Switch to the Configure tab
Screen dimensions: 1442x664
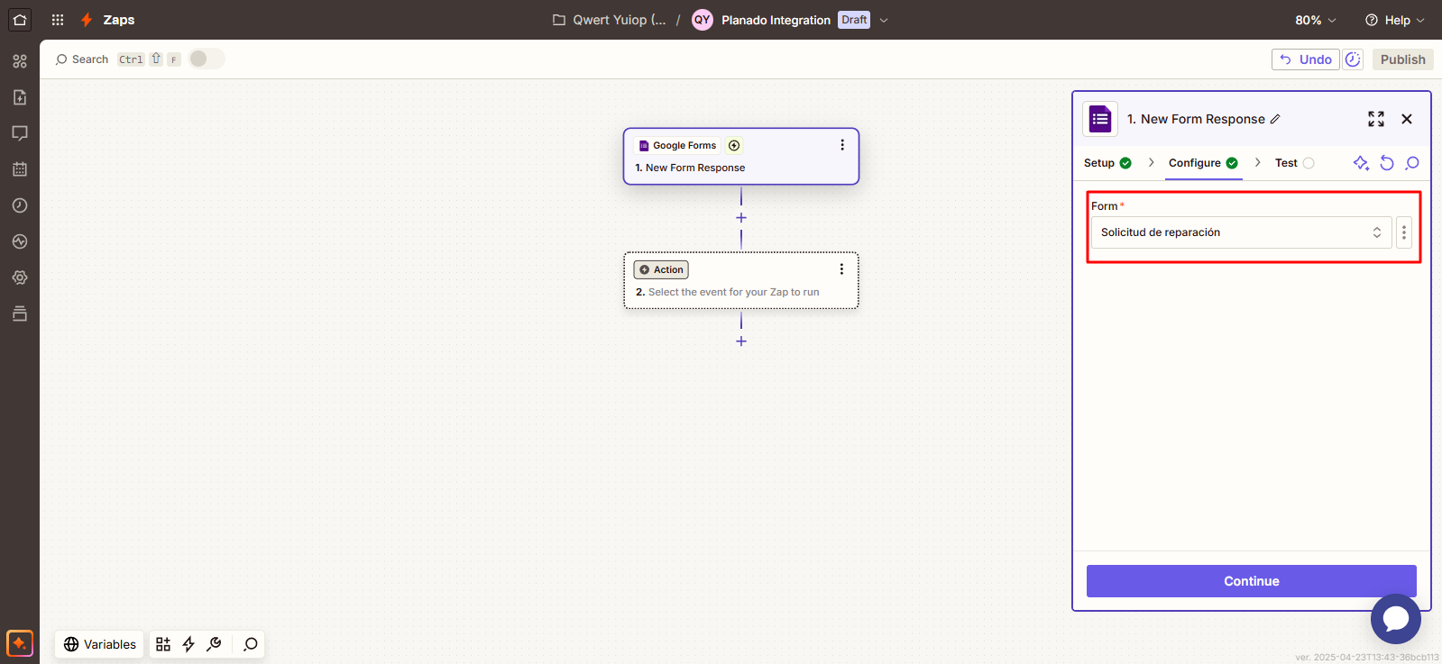tap(1203, 163)
